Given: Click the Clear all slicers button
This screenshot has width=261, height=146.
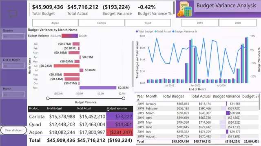Looking at the screenshot, I should (x=13, y=130).
